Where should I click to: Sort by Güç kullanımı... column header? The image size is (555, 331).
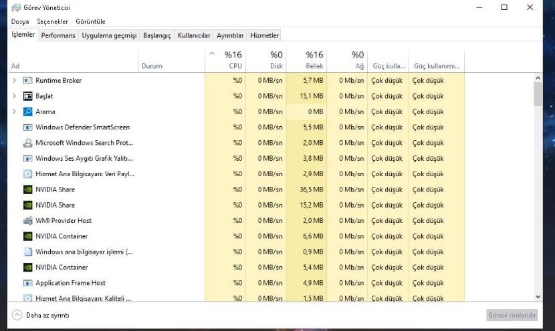coord(437,61)
